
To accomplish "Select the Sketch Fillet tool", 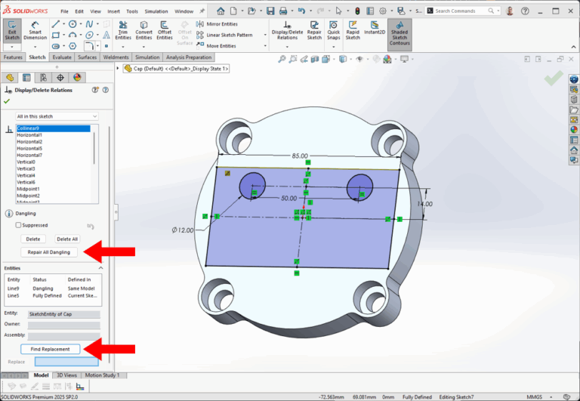I will pos(89,46).
